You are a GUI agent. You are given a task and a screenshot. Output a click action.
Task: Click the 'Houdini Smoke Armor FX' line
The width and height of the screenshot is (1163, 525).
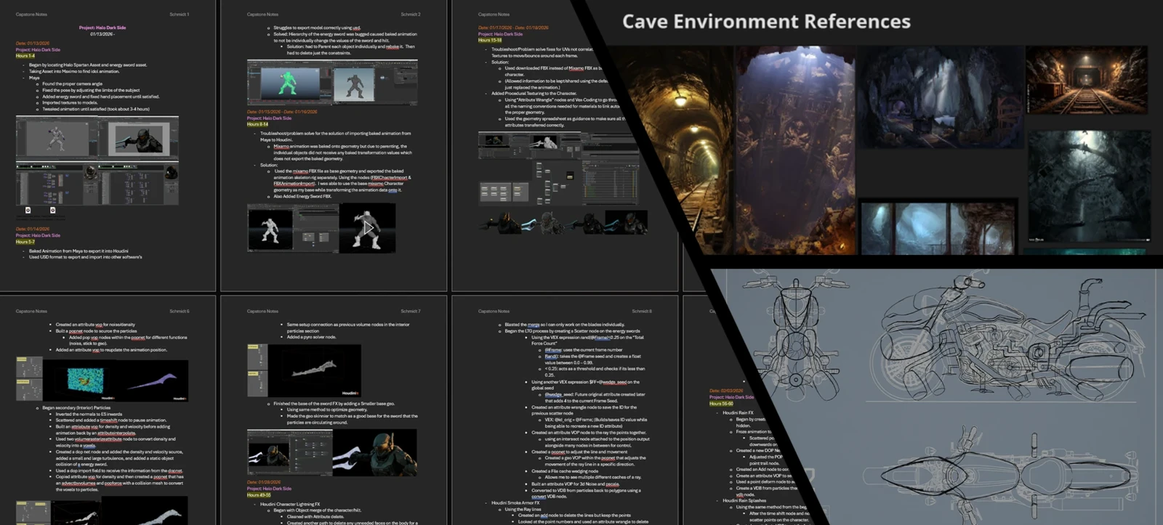coord(515,502)
